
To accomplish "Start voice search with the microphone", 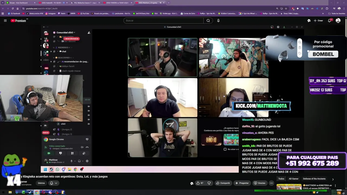I will point(218,21).
